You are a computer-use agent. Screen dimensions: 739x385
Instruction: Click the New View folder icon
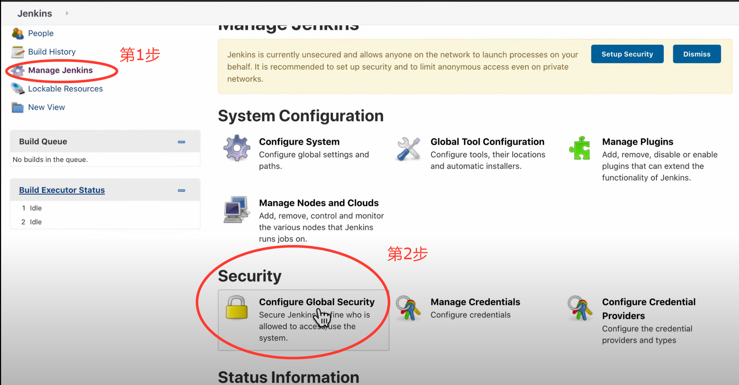[x=17, y=107]
